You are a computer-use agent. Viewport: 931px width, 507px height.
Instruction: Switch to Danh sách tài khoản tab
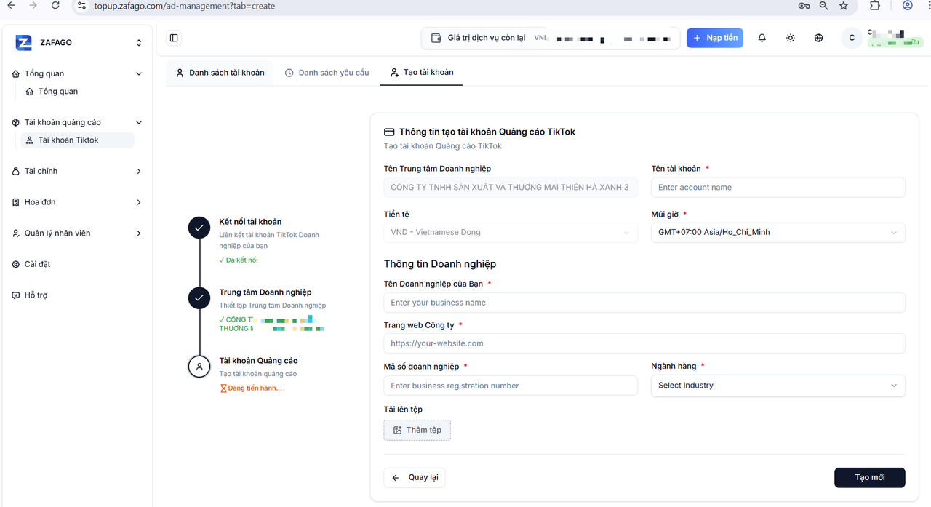tap(220, 73)
